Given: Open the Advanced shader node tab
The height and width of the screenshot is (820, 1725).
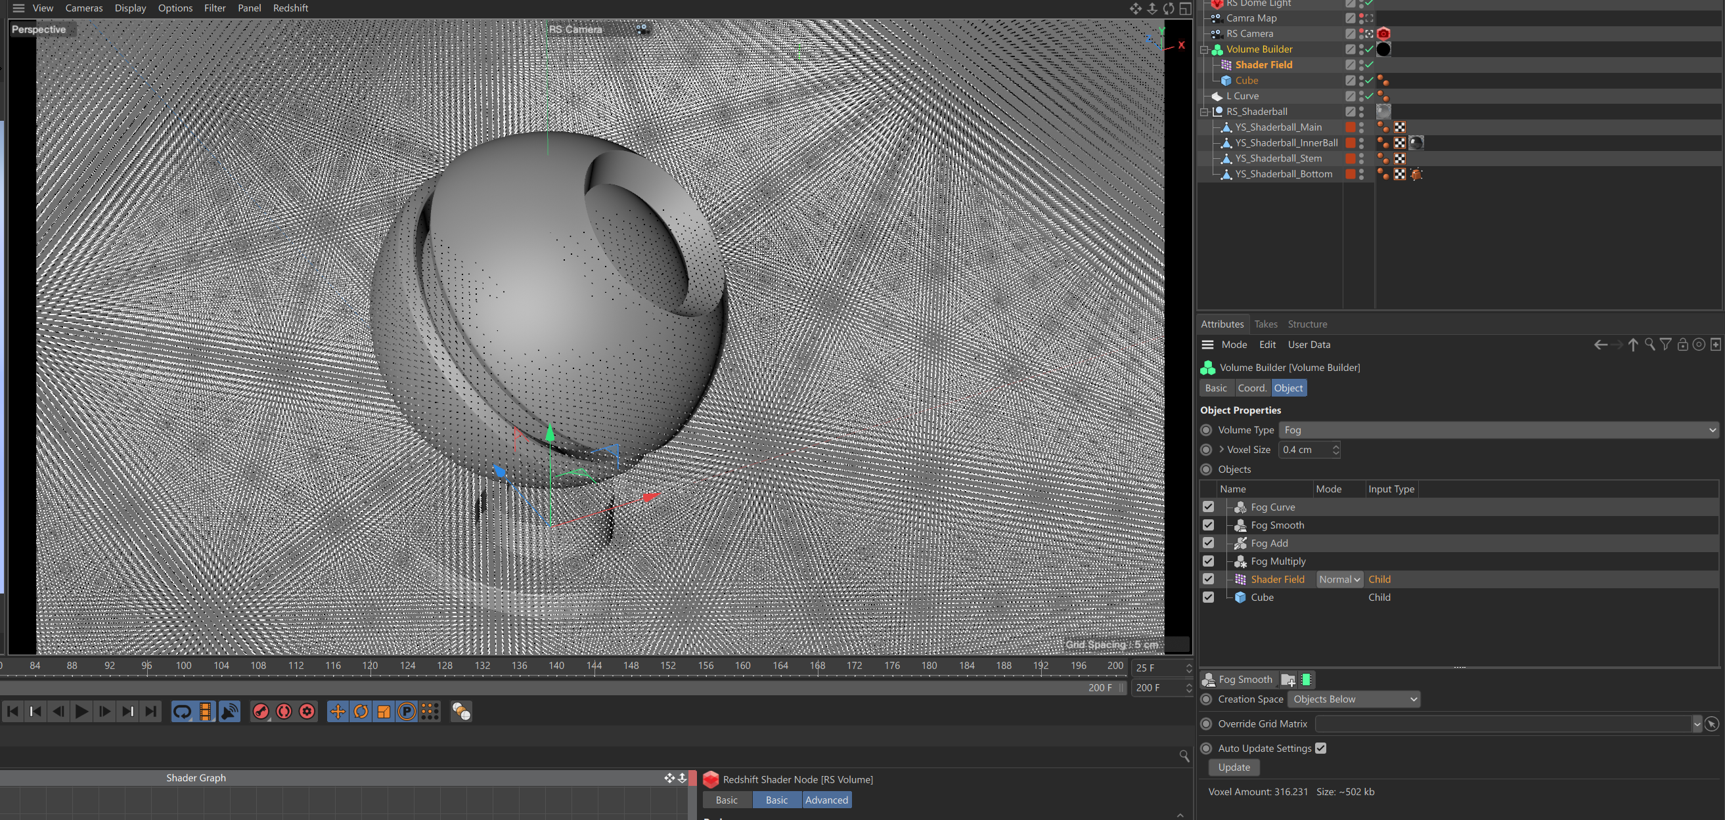Looking at the screenshot, I should point(826,799).
